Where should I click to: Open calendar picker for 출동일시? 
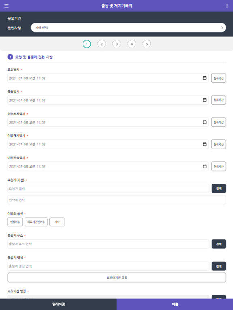click(205, 100)
